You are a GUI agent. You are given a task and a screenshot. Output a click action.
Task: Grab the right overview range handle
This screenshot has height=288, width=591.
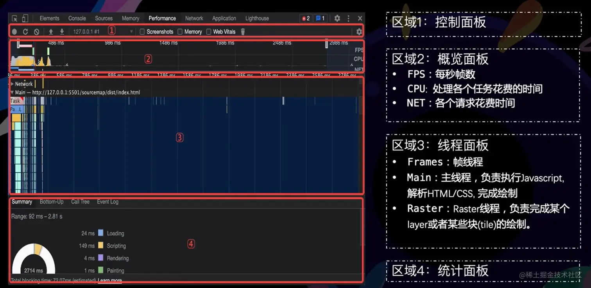pos(327,44)
